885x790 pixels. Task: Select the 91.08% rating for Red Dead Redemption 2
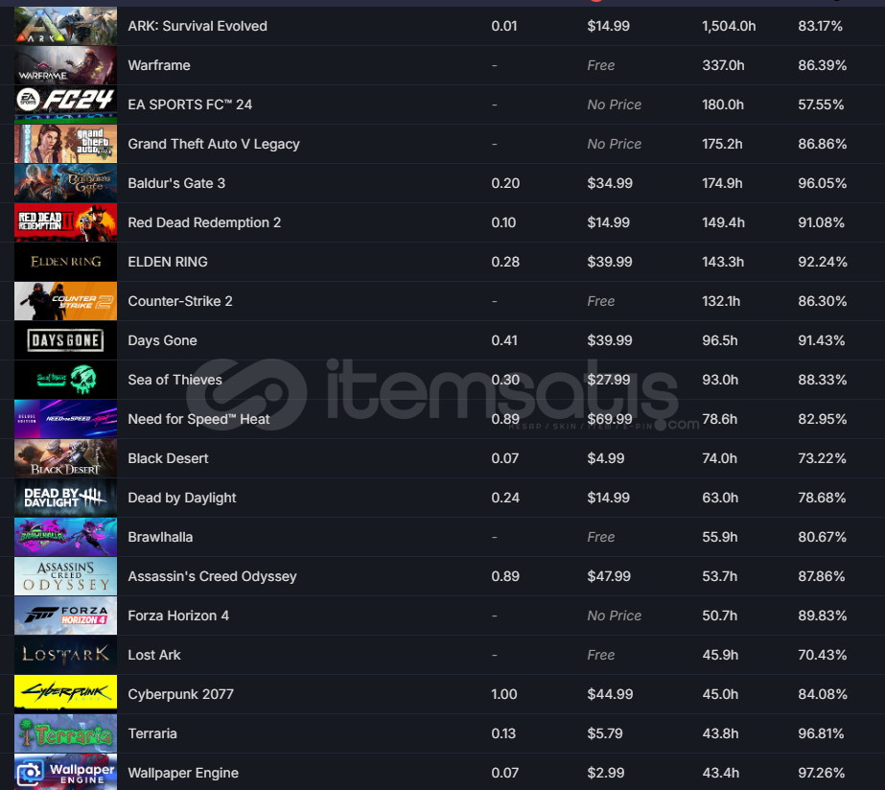(x=821, y=222)
